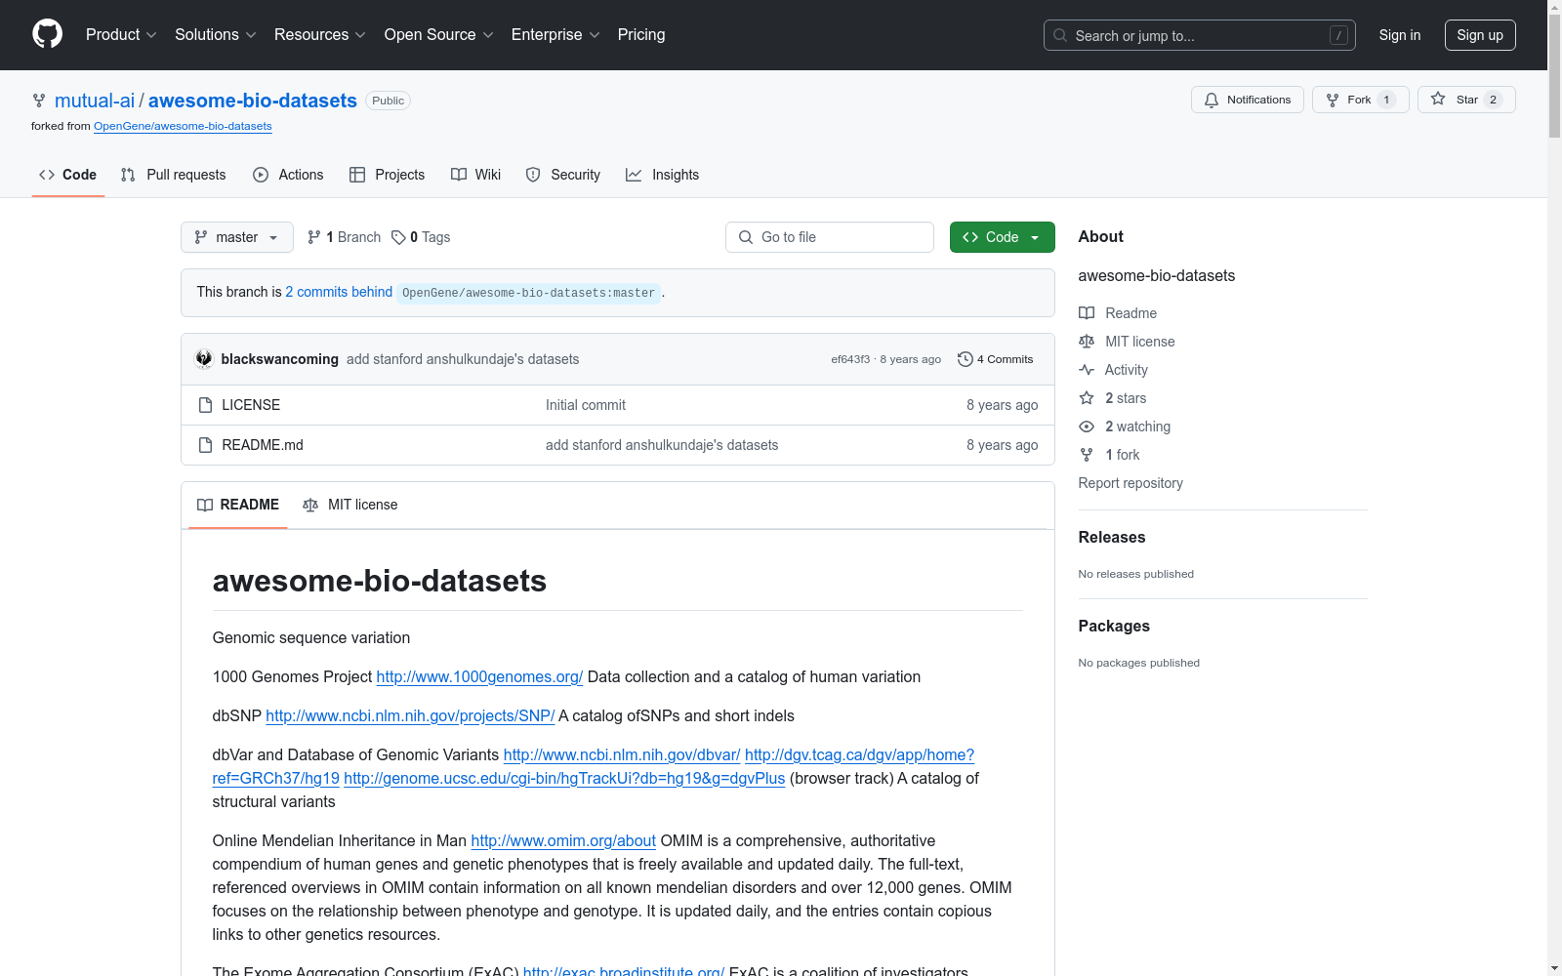1562x976 pixels.
Task: Click the commits history clock icon
Action: pyautogui.click(x=966, y=359)
